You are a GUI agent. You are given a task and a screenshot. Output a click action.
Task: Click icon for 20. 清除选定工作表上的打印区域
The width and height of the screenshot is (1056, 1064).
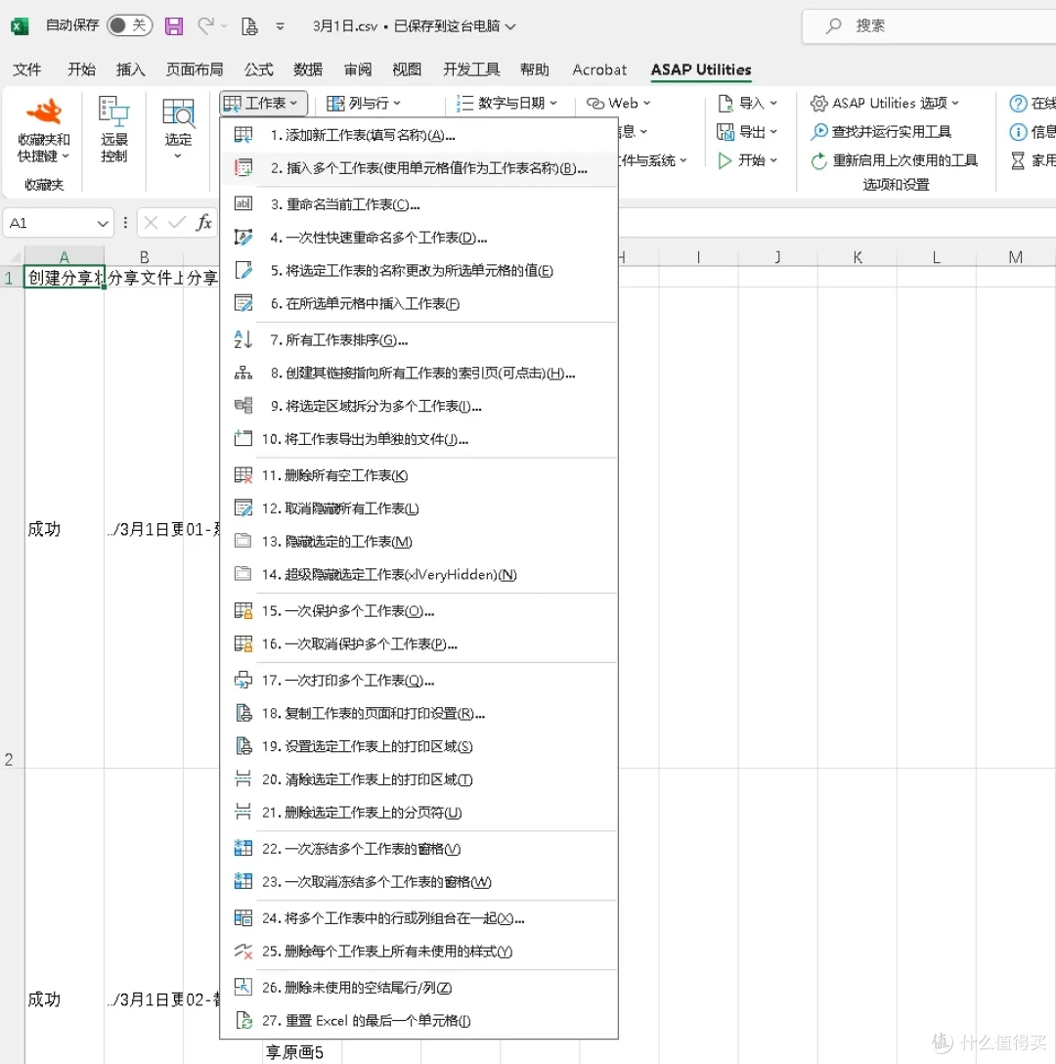tap(242, 779)
